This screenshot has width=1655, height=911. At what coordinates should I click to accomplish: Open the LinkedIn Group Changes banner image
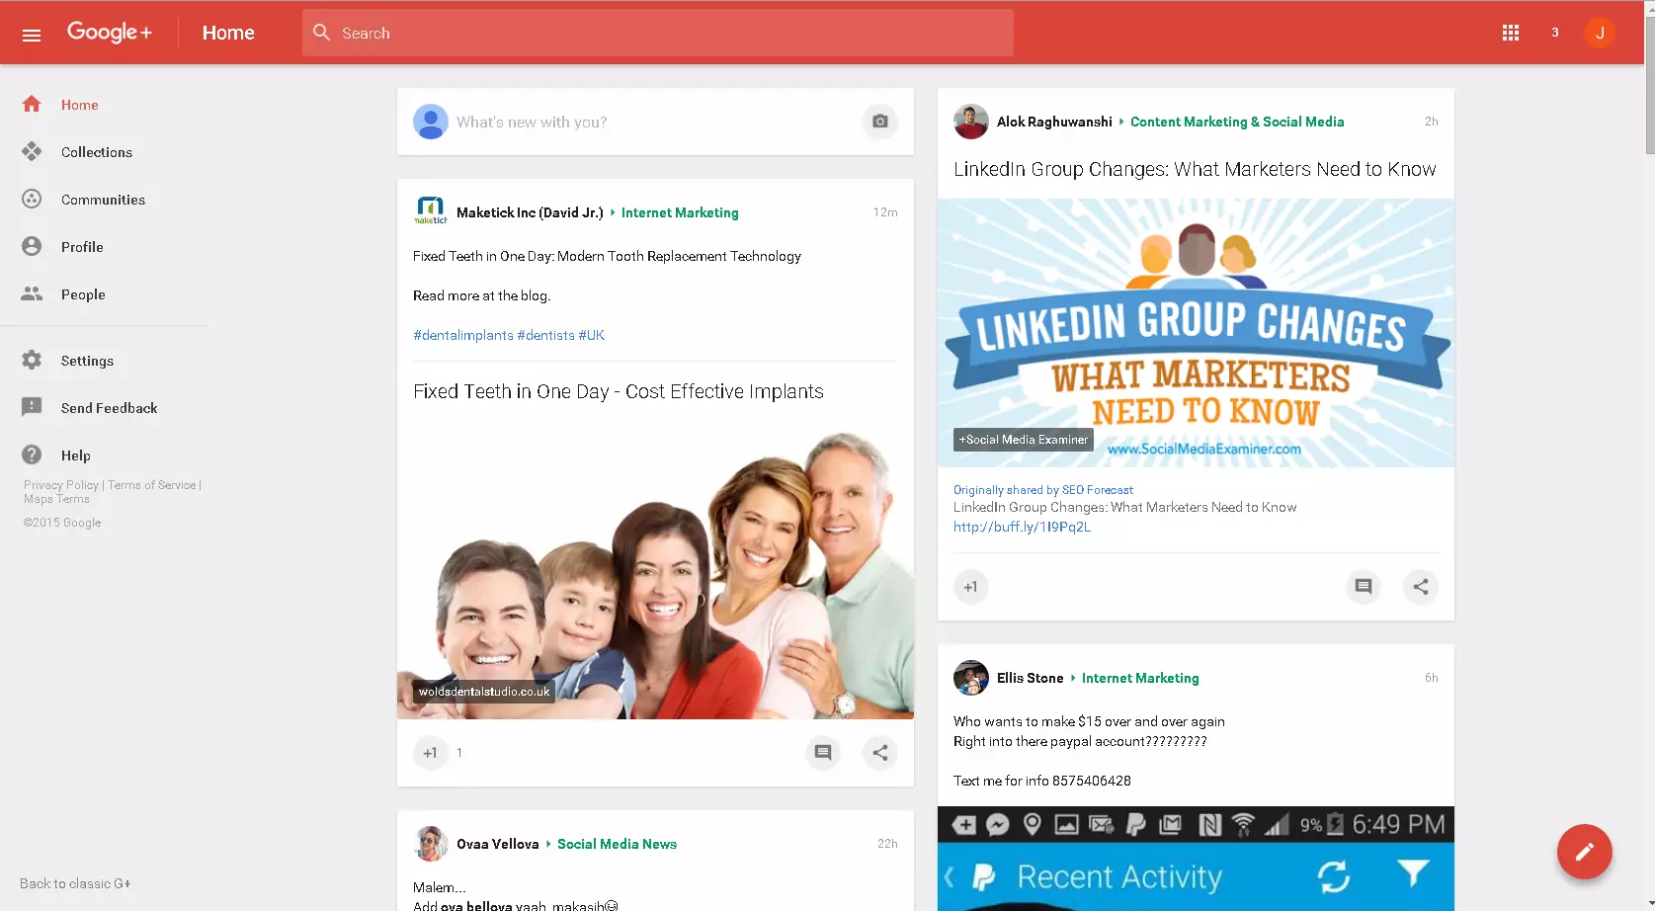[1196, 332]
